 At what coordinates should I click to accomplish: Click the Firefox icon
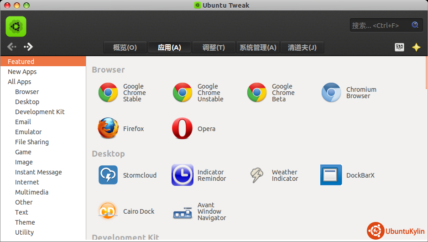click(x=108, y=128)
